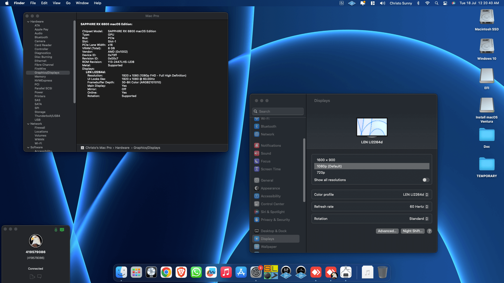This screenshot has width=504, height=283.
Task: Open the View menu
Action: tap(56, 3)
